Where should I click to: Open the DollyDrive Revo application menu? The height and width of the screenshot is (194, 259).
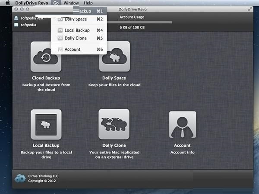pyautogui.click(x=32, y=3)
